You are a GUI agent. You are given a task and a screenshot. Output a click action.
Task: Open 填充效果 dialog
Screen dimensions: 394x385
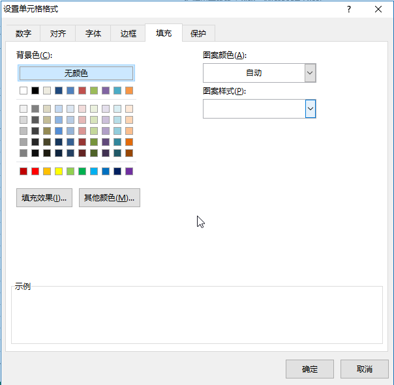coord(44,198)
